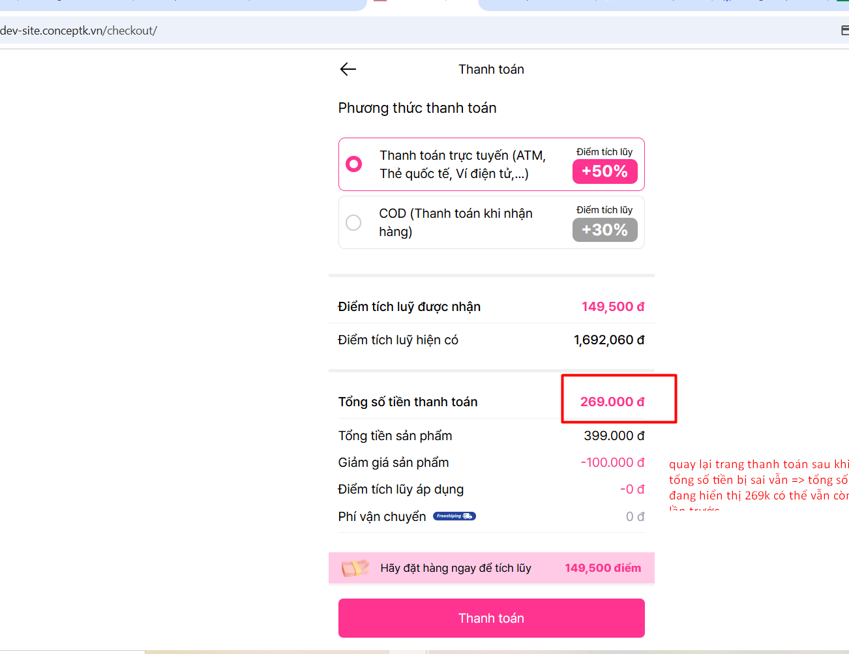Select the COD payment radio button
The width and height of the screenshot is (849, 654).
pos(353,223)
